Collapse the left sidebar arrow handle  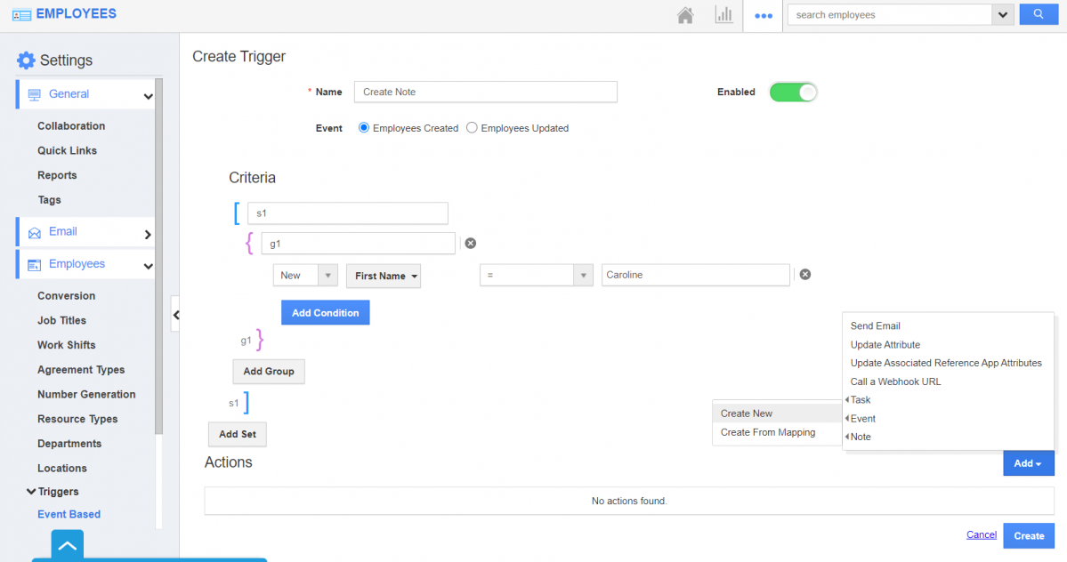point(175,314)
